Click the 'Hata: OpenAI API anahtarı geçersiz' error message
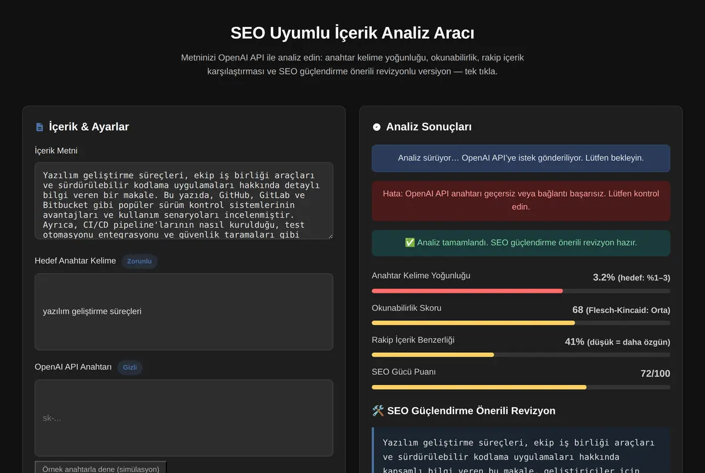705x473 pixels. [521, 201]
